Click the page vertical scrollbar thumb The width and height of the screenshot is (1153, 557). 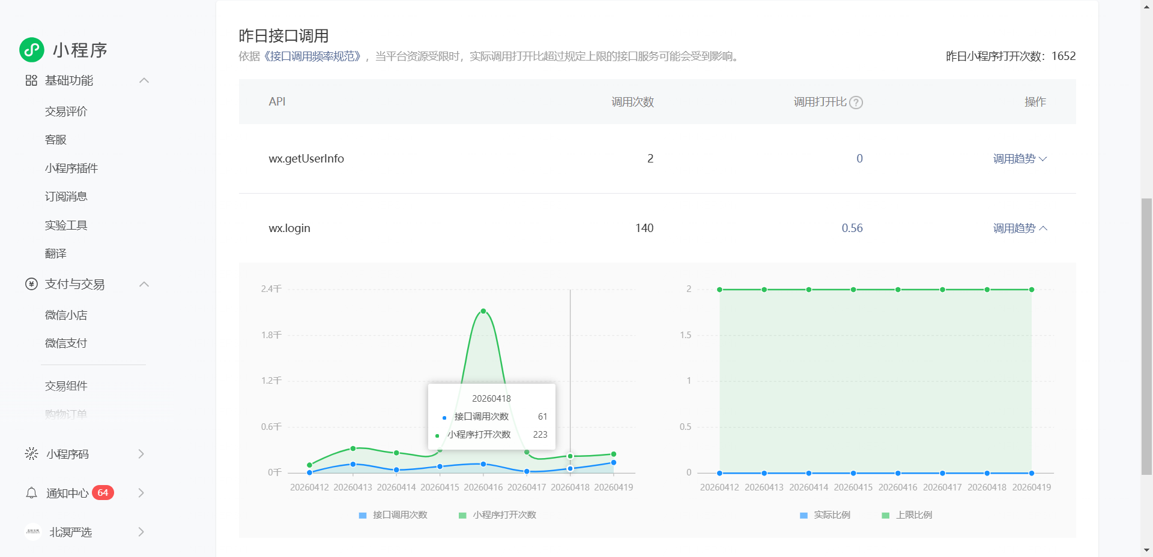1146,336
